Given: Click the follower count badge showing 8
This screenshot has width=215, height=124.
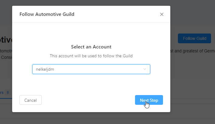Looking at the screenshot, I should coord(8,93).
